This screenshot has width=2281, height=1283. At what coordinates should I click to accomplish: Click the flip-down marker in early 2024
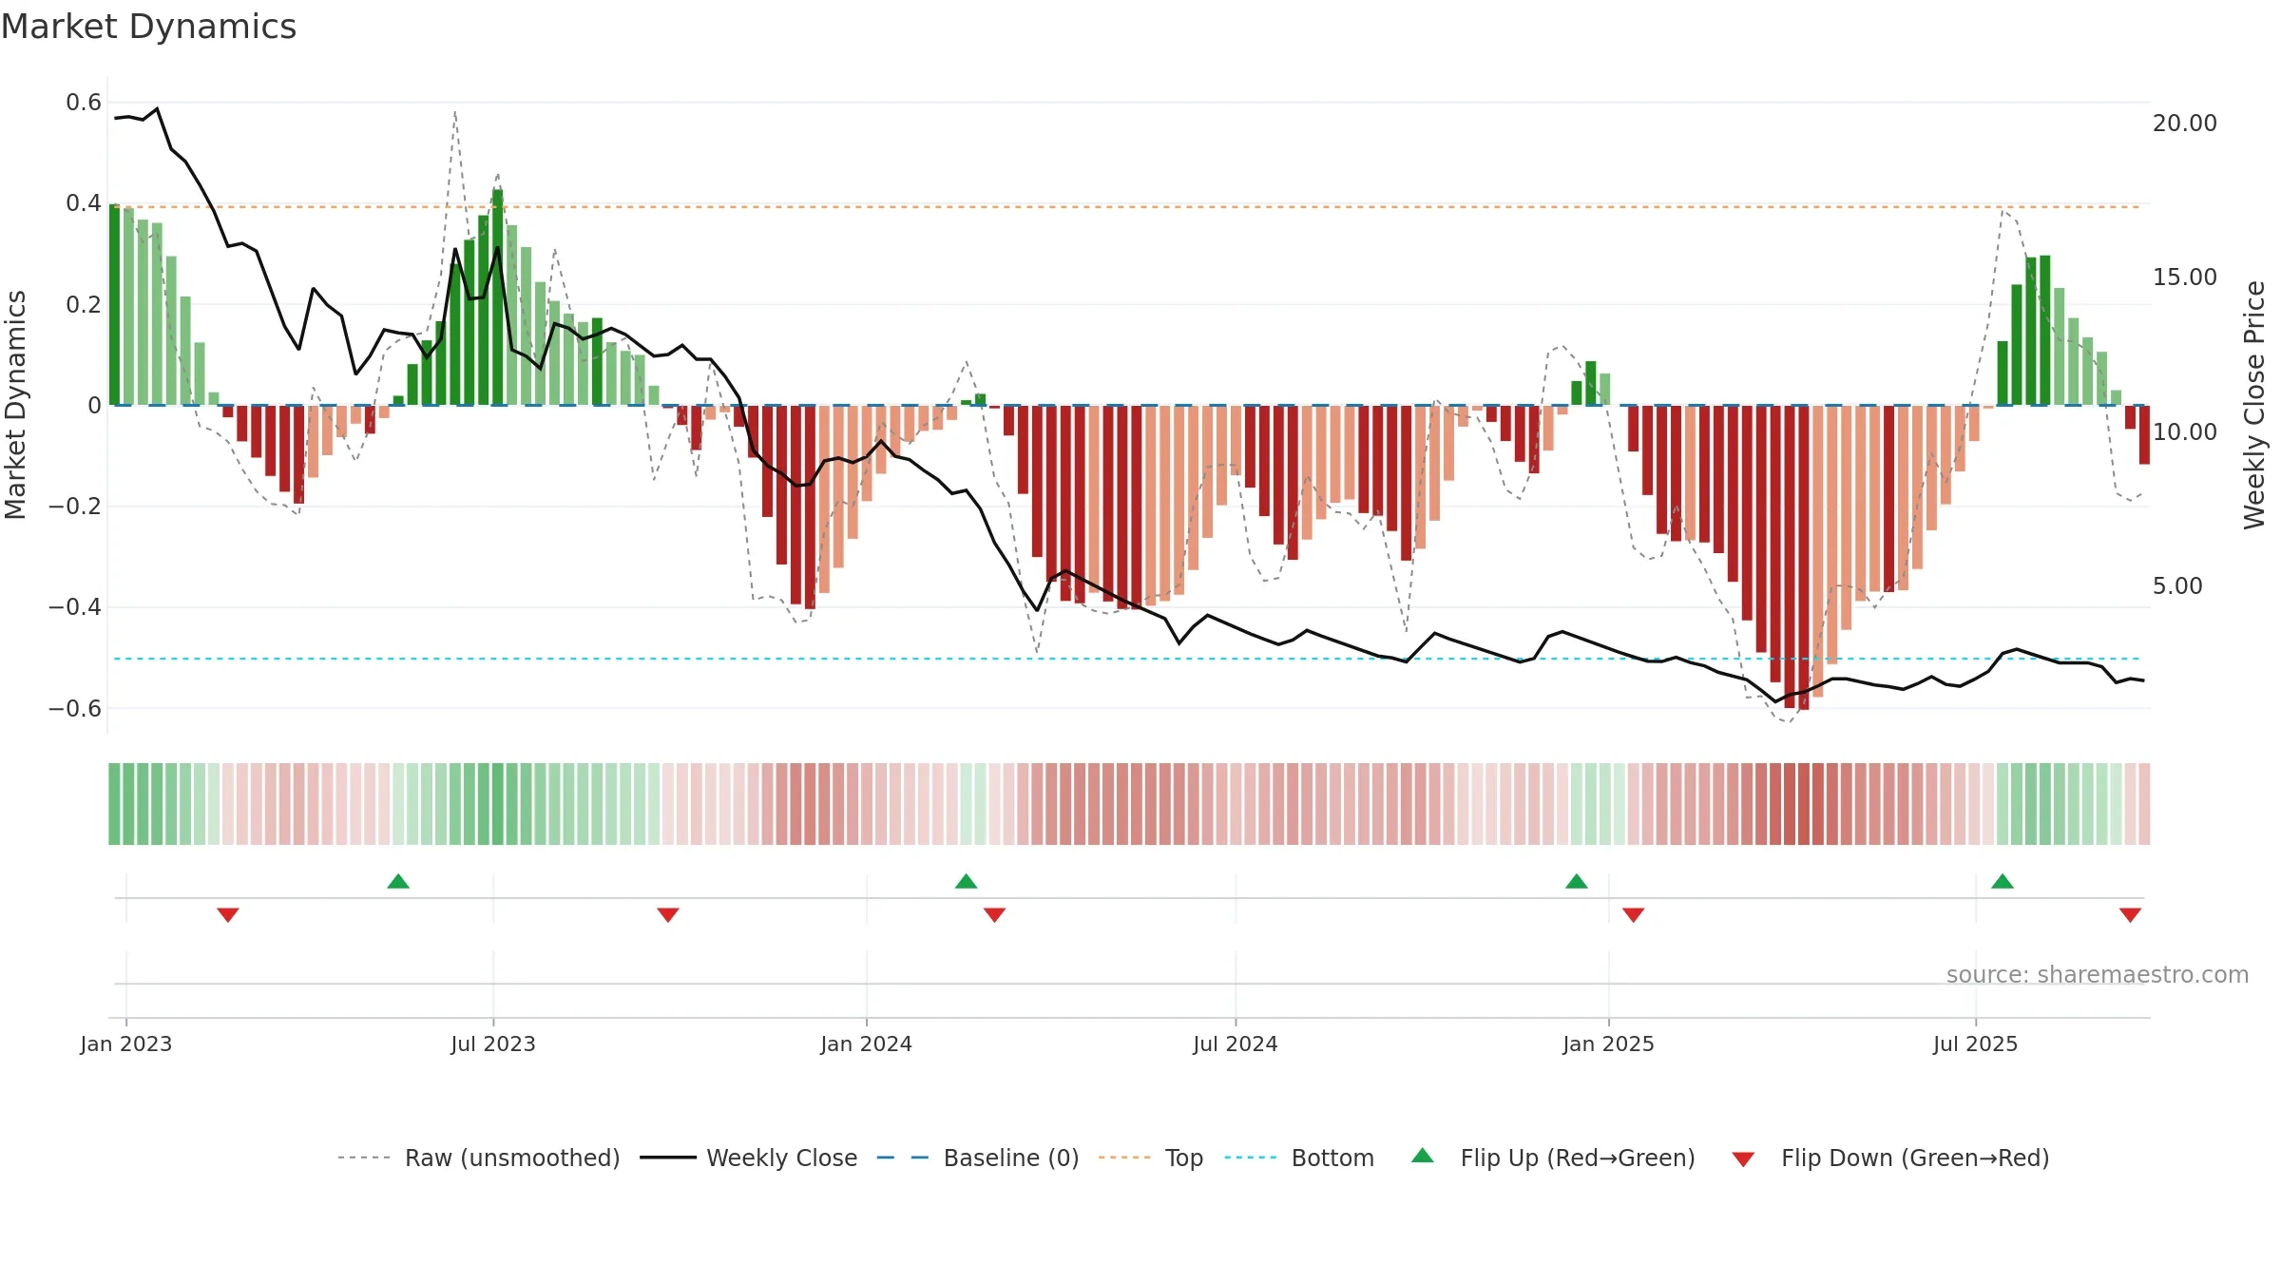coord(994,914)
